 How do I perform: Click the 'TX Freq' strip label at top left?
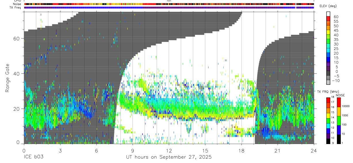[15, 7]
